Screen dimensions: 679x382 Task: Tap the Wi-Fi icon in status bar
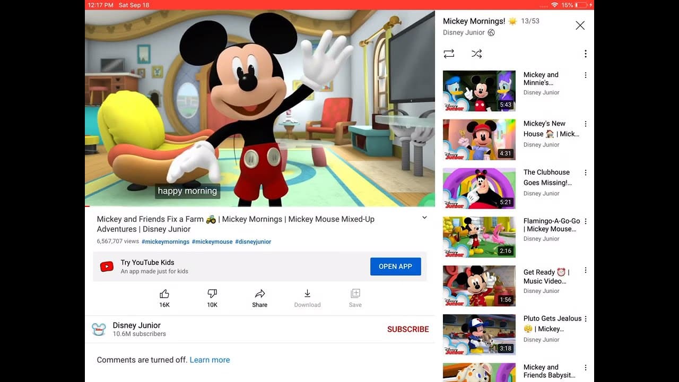point(554,5)
